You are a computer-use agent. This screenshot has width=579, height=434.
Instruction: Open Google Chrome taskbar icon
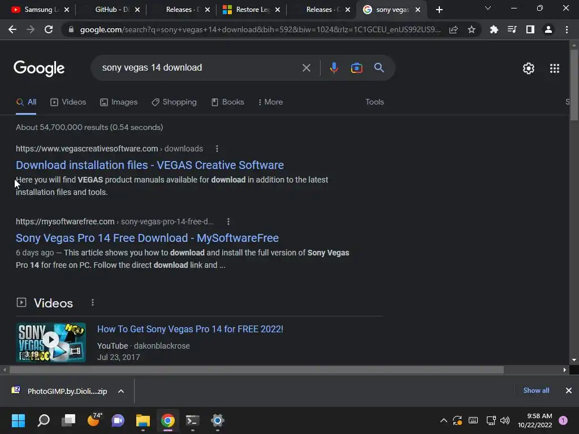(167, 420)
